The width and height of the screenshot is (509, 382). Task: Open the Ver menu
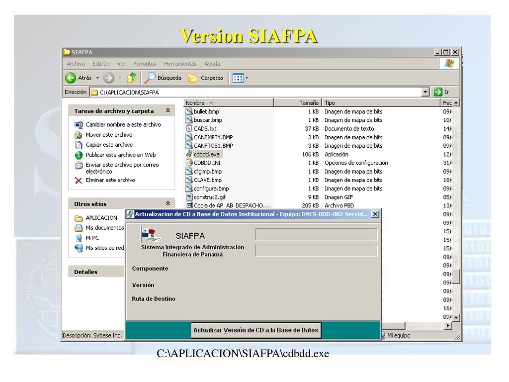pyautogui.click(x=121, y=64)
